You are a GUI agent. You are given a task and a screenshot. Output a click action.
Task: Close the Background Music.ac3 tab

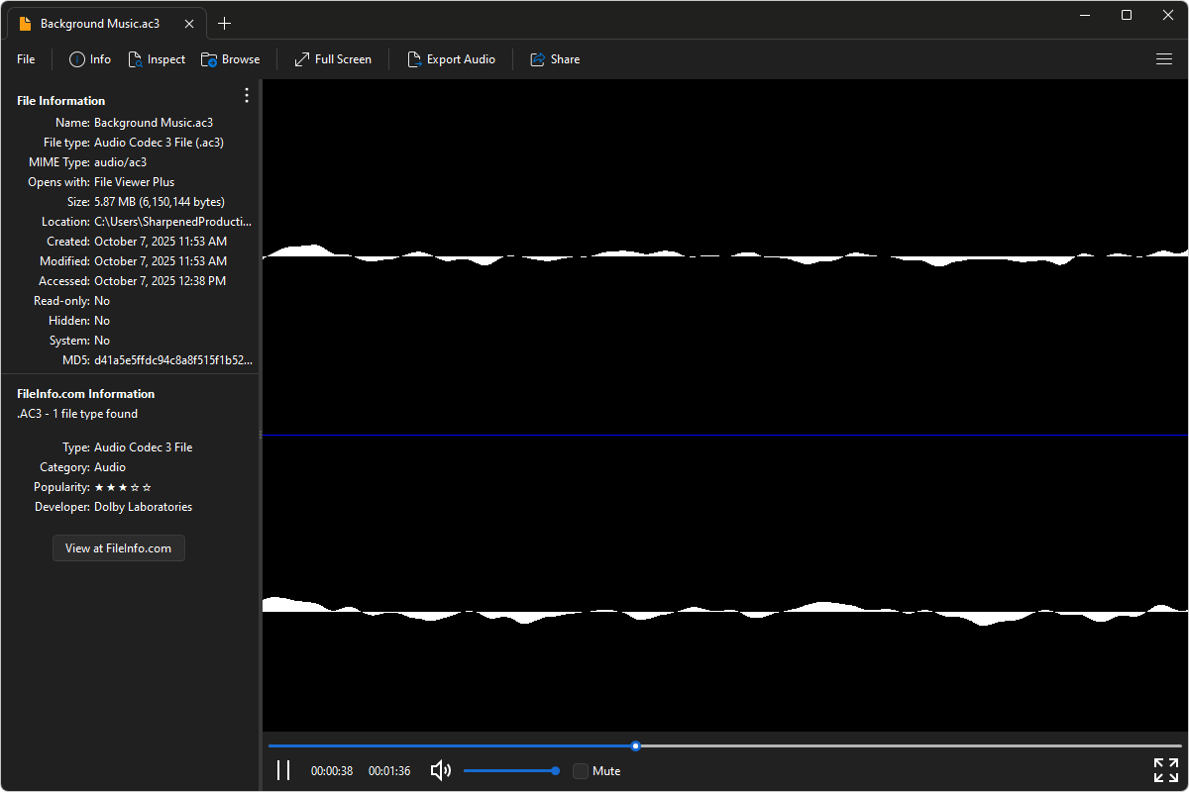point(189,24)
